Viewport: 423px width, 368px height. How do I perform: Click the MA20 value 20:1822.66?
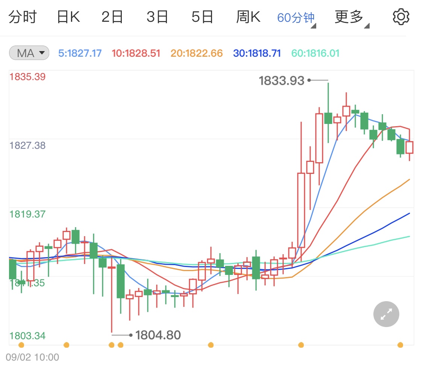[x=197, y=53]
